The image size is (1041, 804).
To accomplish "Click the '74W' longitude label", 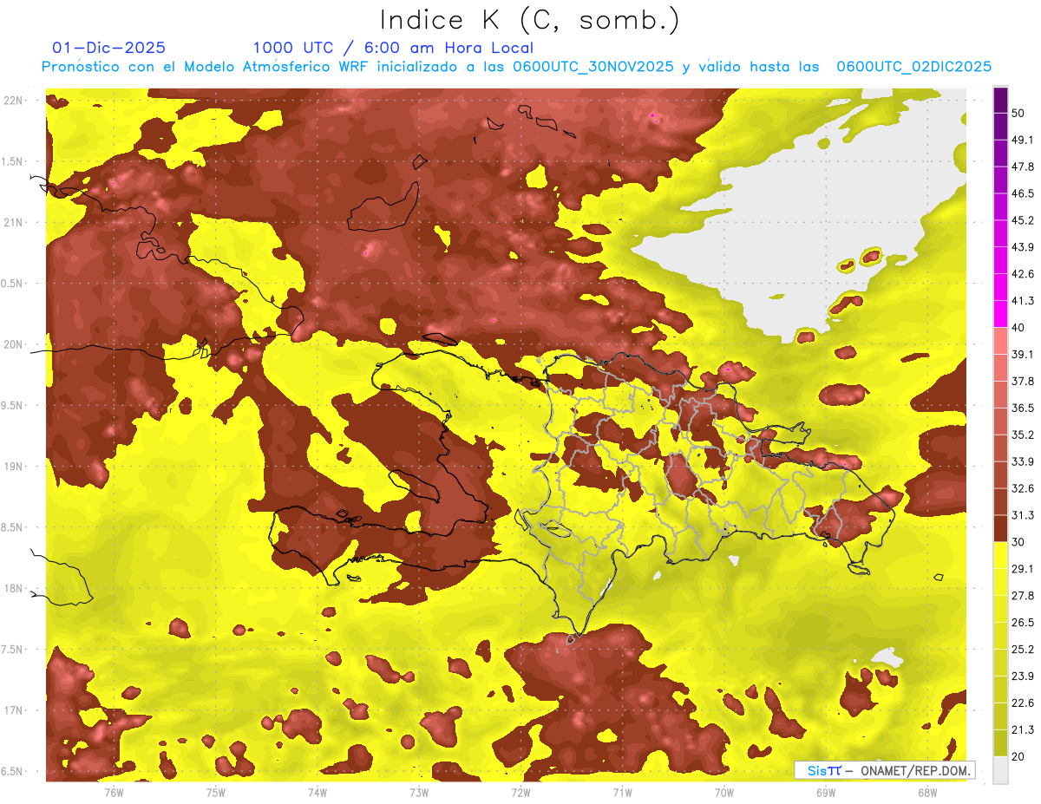I will pos(317,793).
